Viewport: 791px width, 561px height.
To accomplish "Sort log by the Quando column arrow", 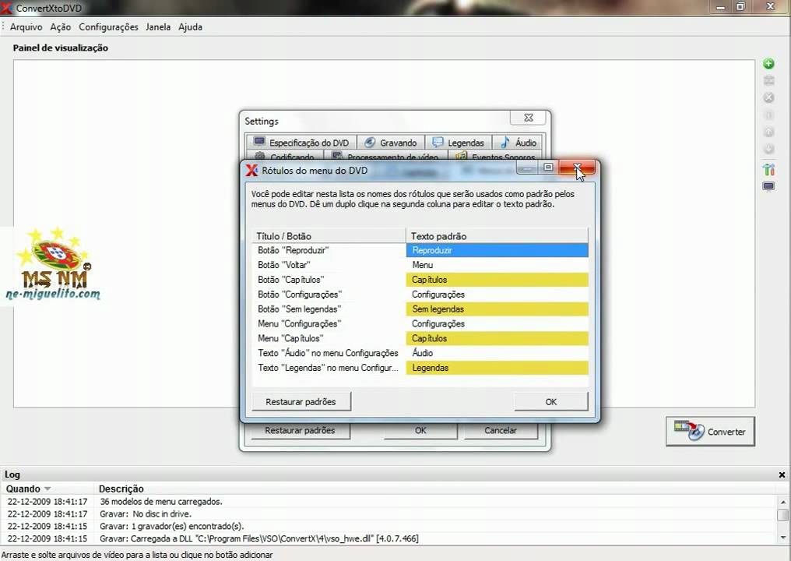I will tap(47, 489).
